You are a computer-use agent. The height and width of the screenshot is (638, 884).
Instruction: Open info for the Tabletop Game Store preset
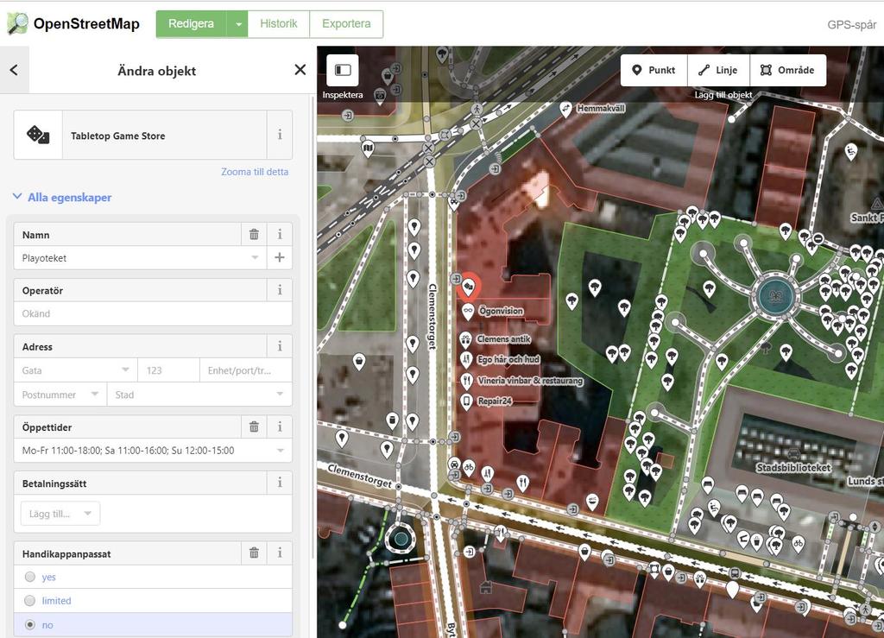tap(280, 135)
